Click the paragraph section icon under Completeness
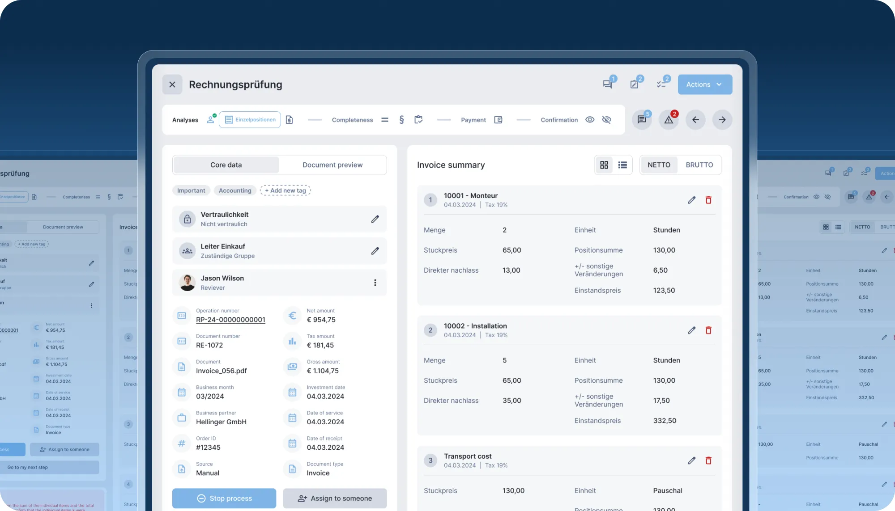 (x=401, y=120)
